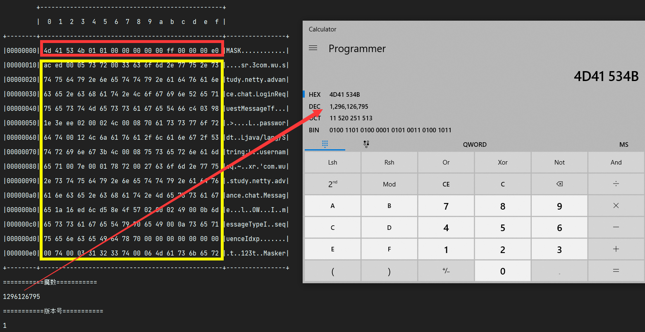Click hex dump offset 000000e0

pyautogui.click(x=21, y=253)
